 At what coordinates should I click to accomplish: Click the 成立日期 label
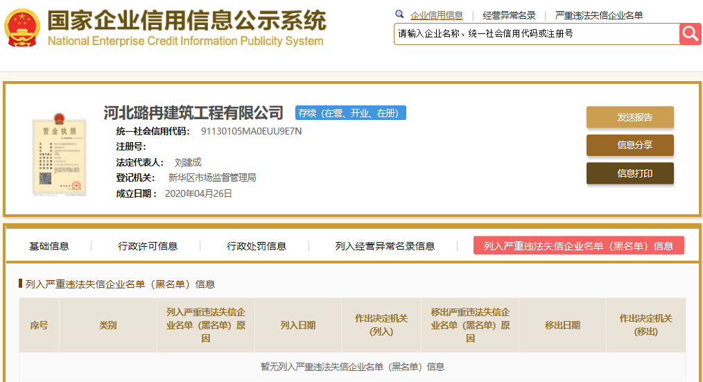point(137,193)
